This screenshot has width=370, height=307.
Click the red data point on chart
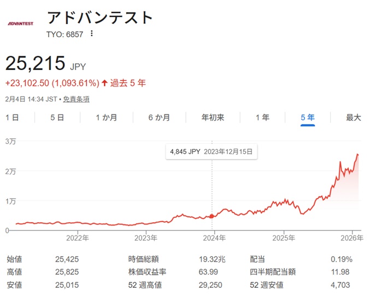pyautogui.click(x=212, y=216)
